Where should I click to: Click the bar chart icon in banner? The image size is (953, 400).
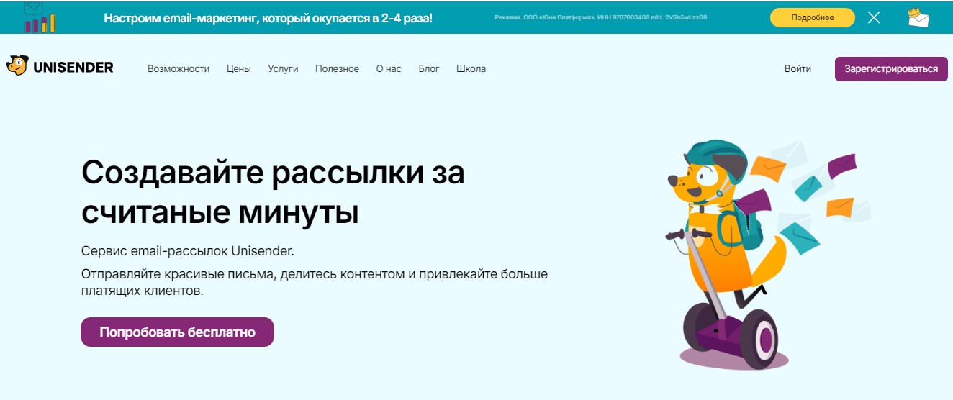point(40,19)
